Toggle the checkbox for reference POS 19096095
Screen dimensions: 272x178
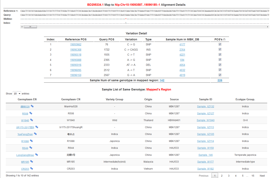tap(220, 70)
